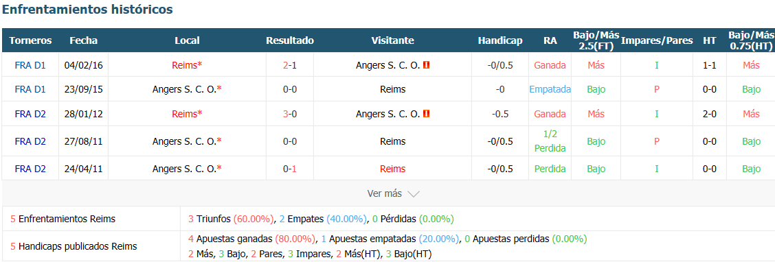Select the Handicap column header
The height and width of the screenshot is (262, 775).
(500, 40)
